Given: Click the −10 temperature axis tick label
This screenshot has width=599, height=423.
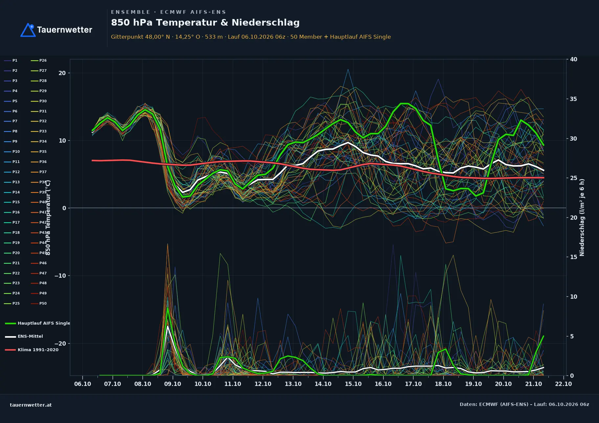Looking at the screenshot, I should pyautogui.click(x=60, y=276).
